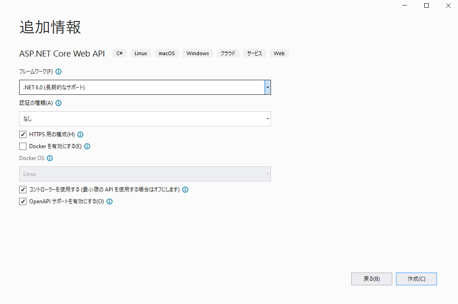Enable the Docker を有効にする checkbox
The image size is (458, 304).
click(23, 146)
